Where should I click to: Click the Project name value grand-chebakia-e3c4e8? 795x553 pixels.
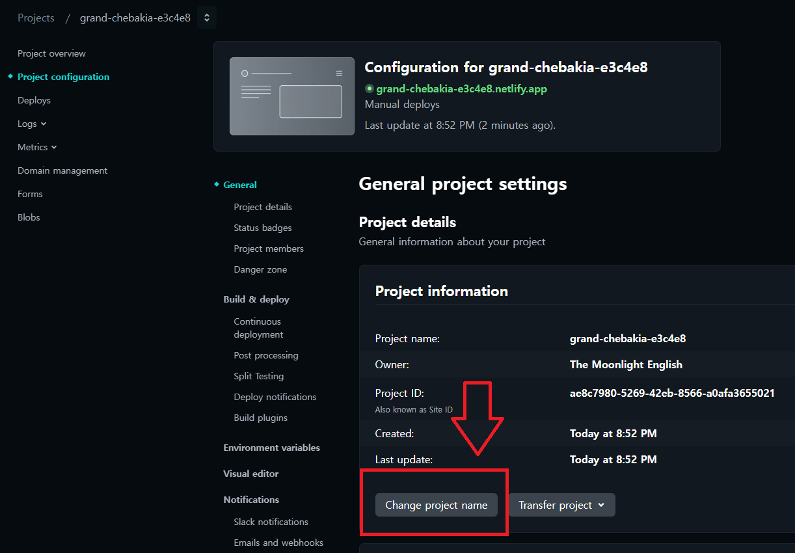(628, 338)
